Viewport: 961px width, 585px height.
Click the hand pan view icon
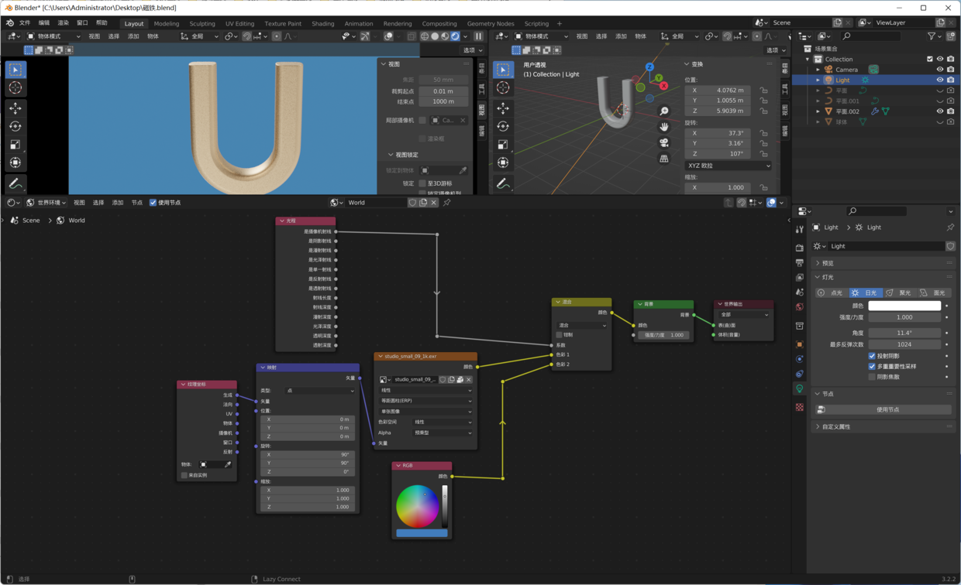pos(664,127)
